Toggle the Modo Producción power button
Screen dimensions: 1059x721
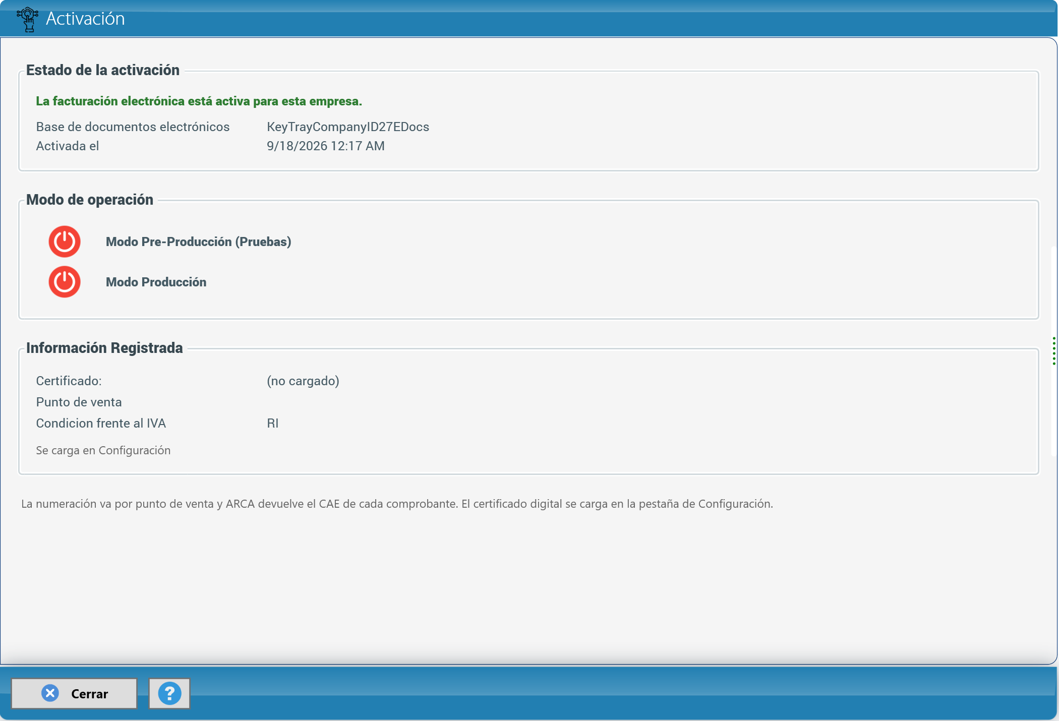(x=65, y=282)
